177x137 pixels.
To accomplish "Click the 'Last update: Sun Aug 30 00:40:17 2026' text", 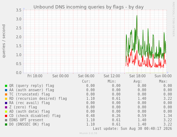I will point(132,129).
